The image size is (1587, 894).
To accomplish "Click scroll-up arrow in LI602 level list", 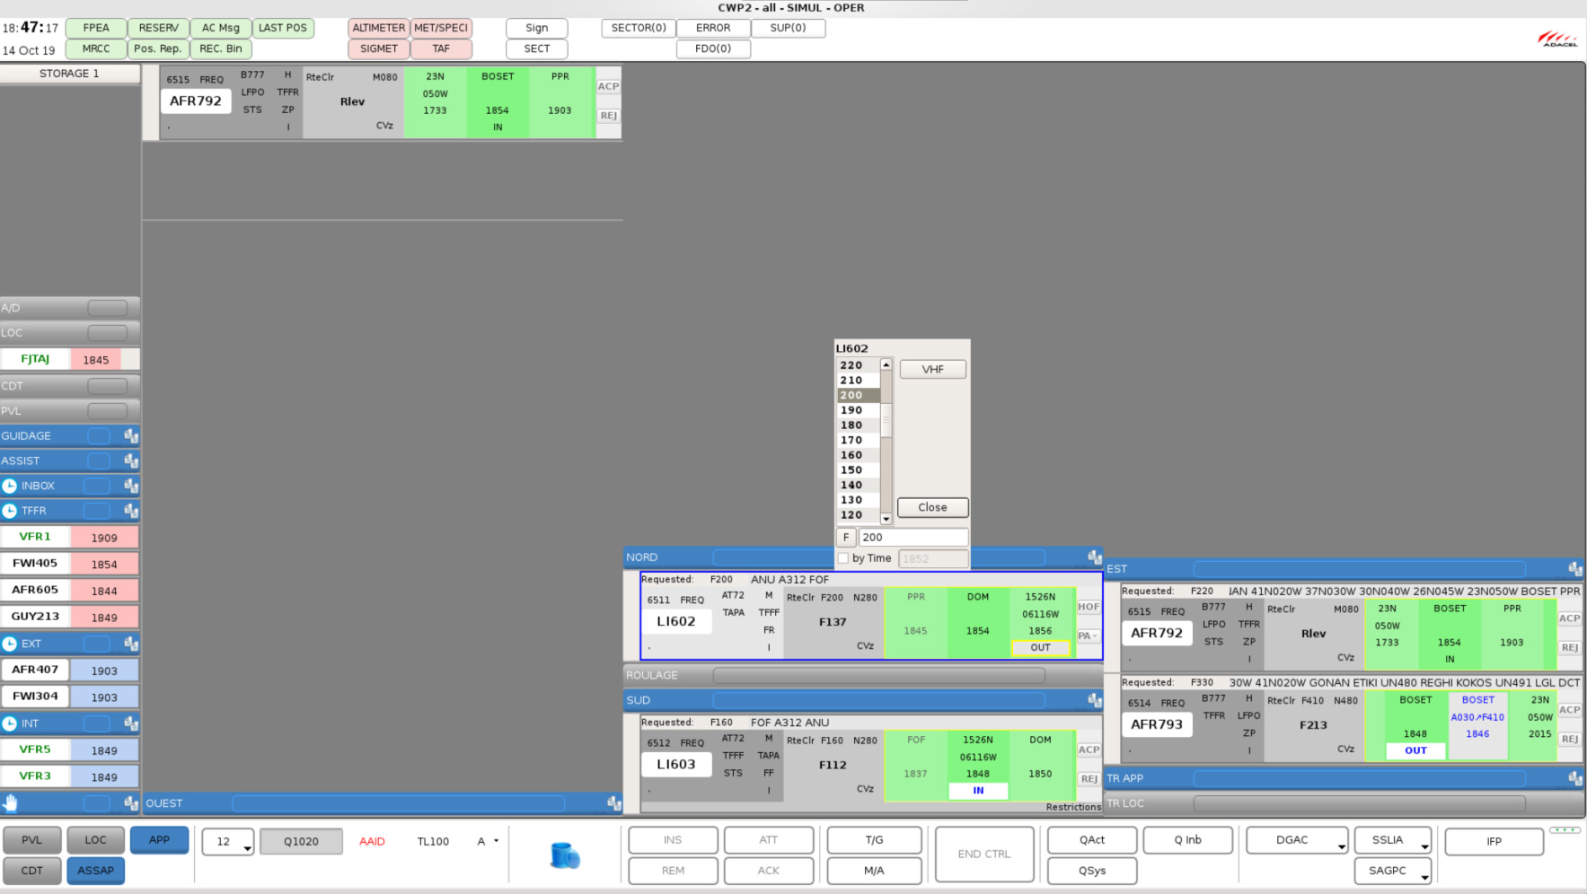I will coord(886,364).
